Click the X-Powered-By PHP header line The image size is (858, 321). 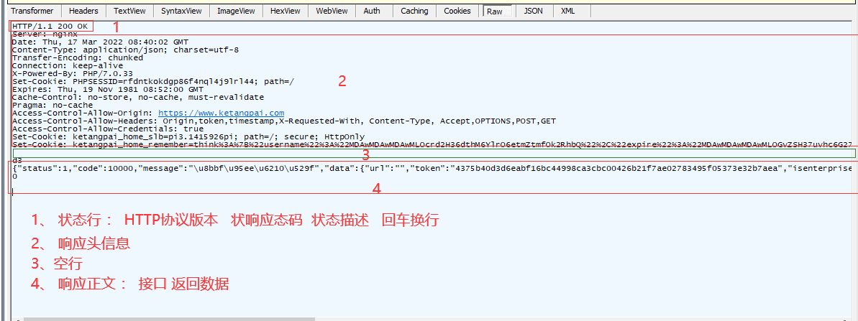(72, 73)
